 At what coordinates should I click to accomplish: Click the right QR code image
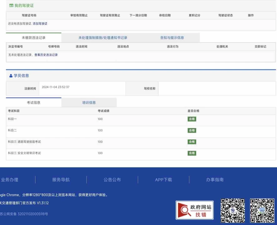(x=262, y=210)
